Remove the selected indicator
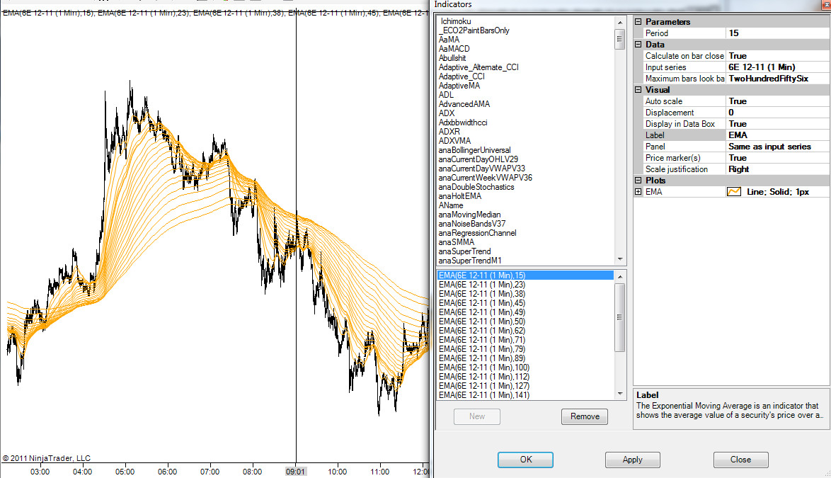This screenshot has width=831, height=478. point(585,416)
